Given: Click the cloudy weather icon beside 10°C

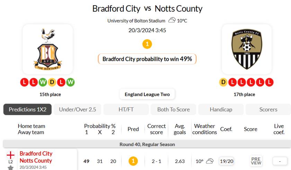Looking at the screenshot, I should pyautogui.click(x=172, y=20).
